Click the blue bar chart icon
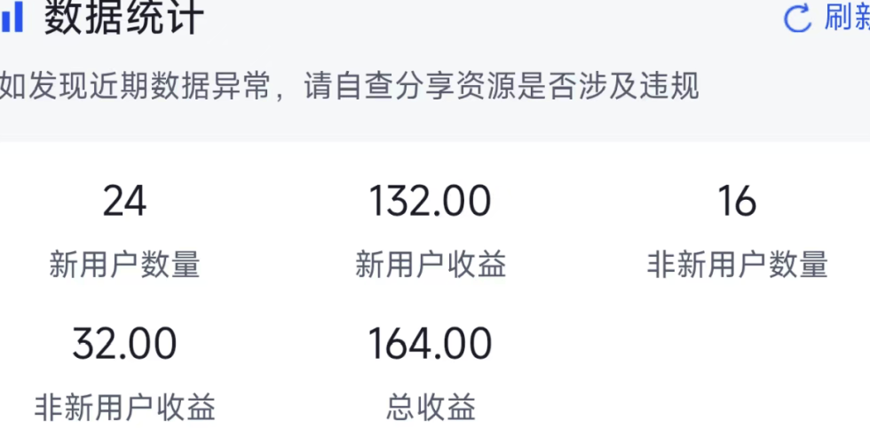This screenshot has width=870, height=428. tap(12, 19)
